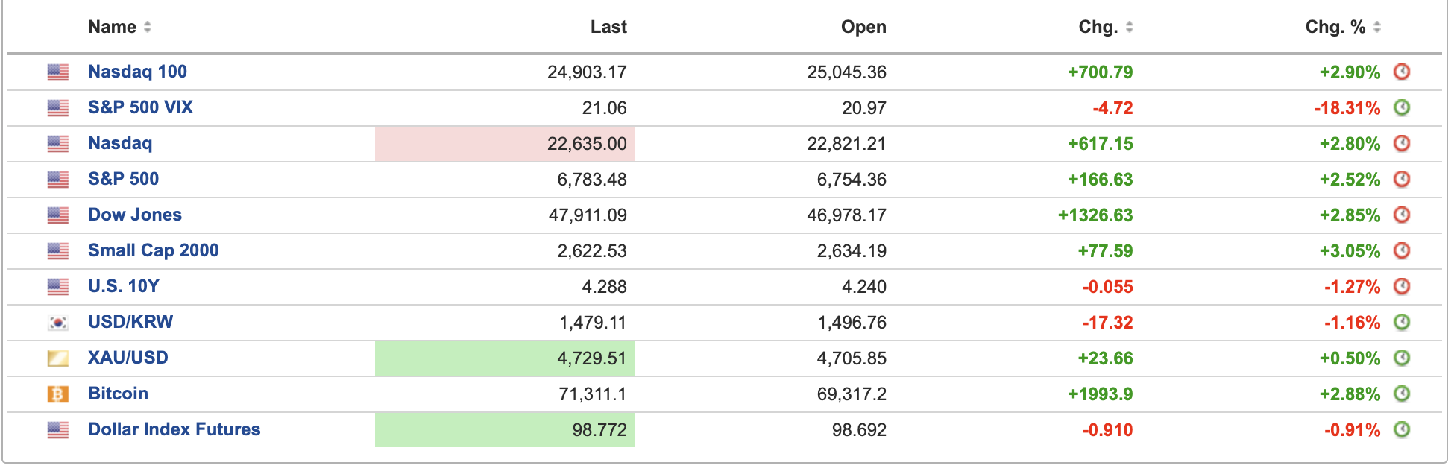Open the Dollar Index Futures link
The image size is (1454, 474).
point(174,429)
